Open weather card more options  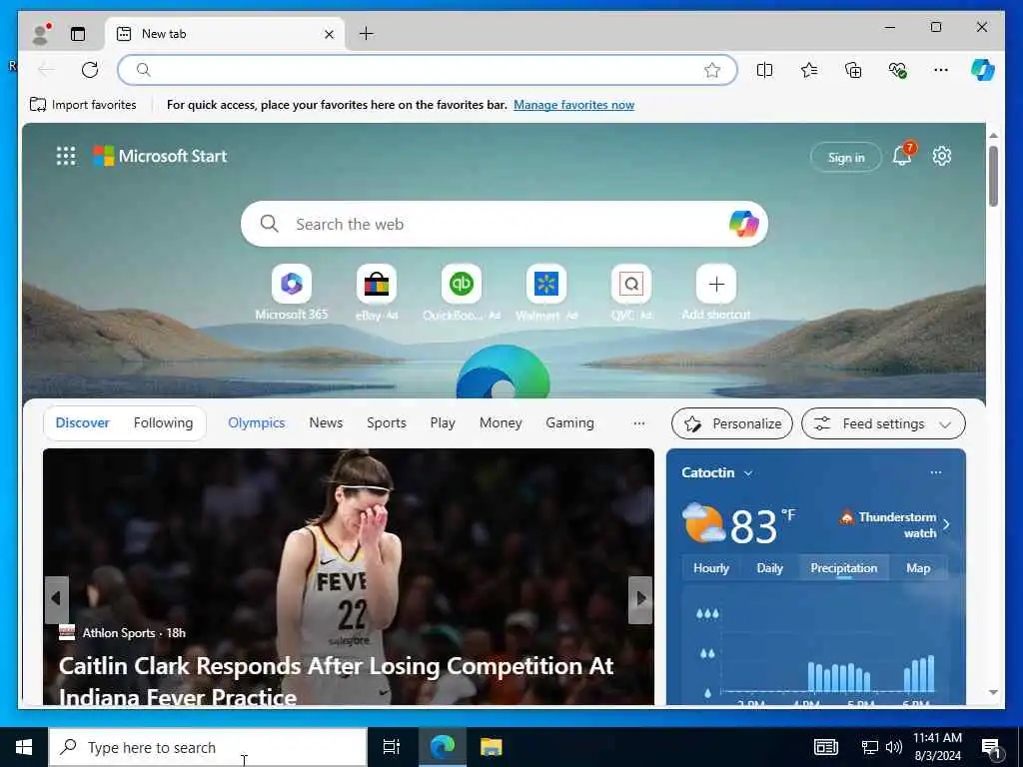pyautogui.click(x=935, y=472)
